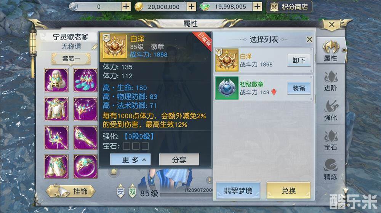Add more gold coins with plus button
Viewport: 381px width, 213px height.
click(192, 6)
